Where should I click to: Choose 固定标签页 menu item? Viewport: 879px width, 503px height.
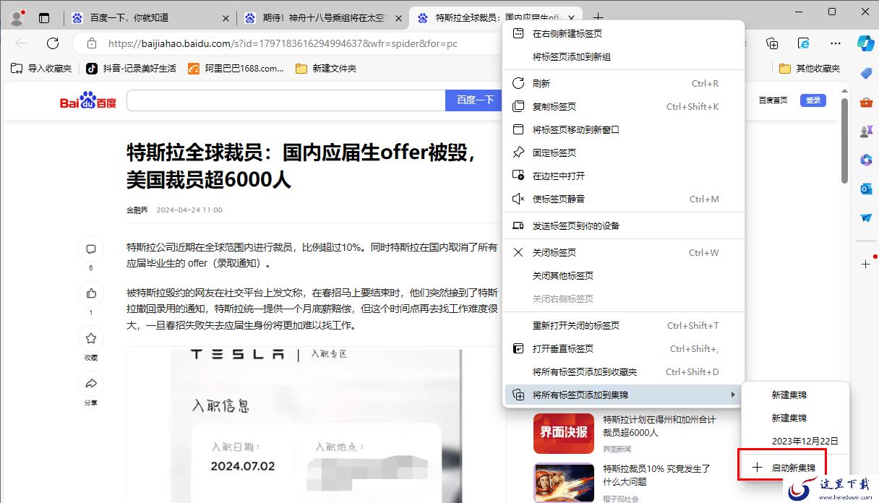[623, 153]
